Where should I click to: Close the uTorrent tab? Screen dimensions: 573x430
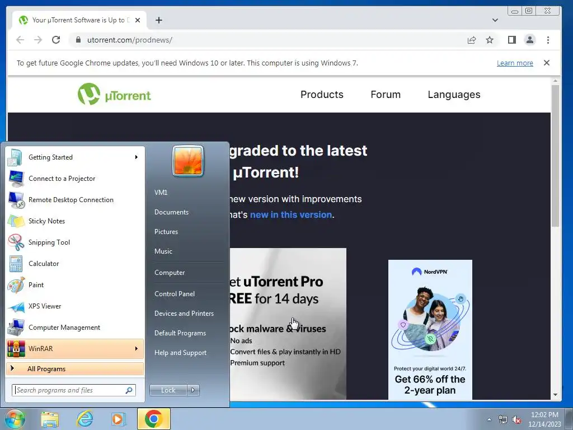point(138,20)
